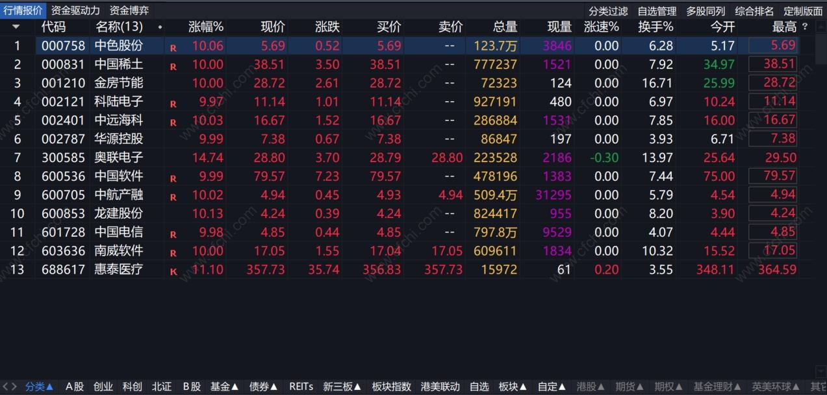Viewport: 827px width, 395px height.
Task: Select stock code 300585
Action: (x=63, y=158)
